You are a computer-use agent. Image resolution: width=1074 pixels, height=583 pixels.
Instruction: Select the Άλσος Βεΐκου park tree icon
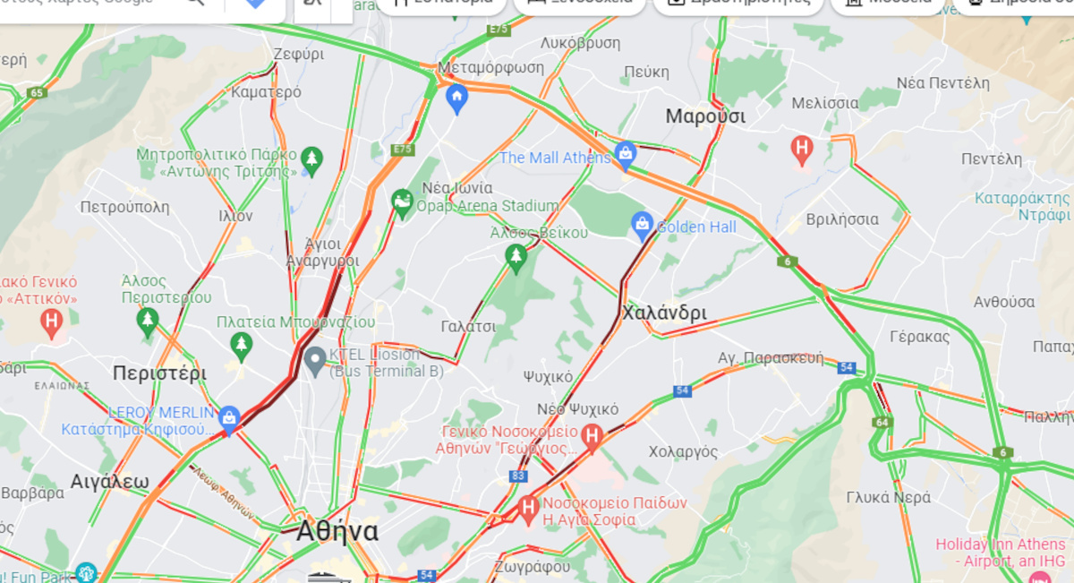516,259
